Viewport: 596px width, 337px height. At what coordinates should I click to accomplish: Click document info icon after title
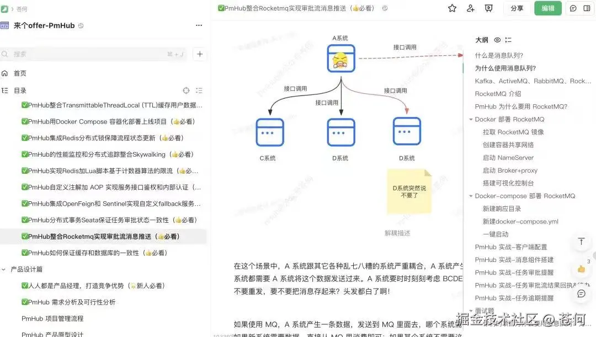[385, 8]
